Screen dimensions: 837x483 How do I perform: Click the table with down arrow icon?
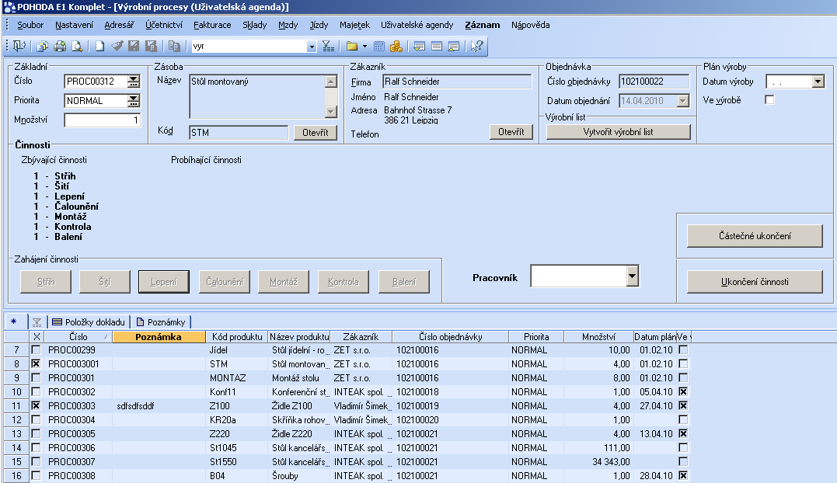pos(420,47)
